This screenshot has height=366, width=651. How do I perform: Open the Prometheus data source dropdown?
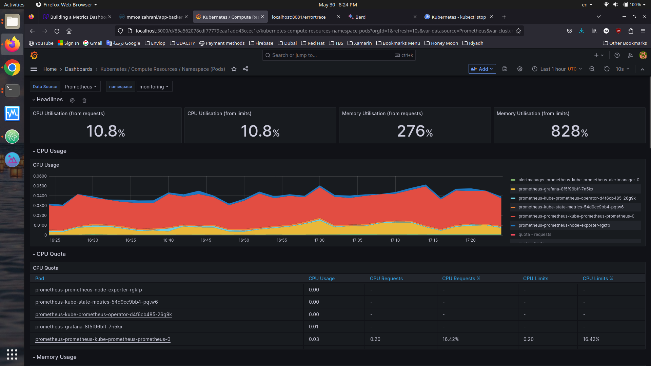pyautogui.click(x=81, y=86)
